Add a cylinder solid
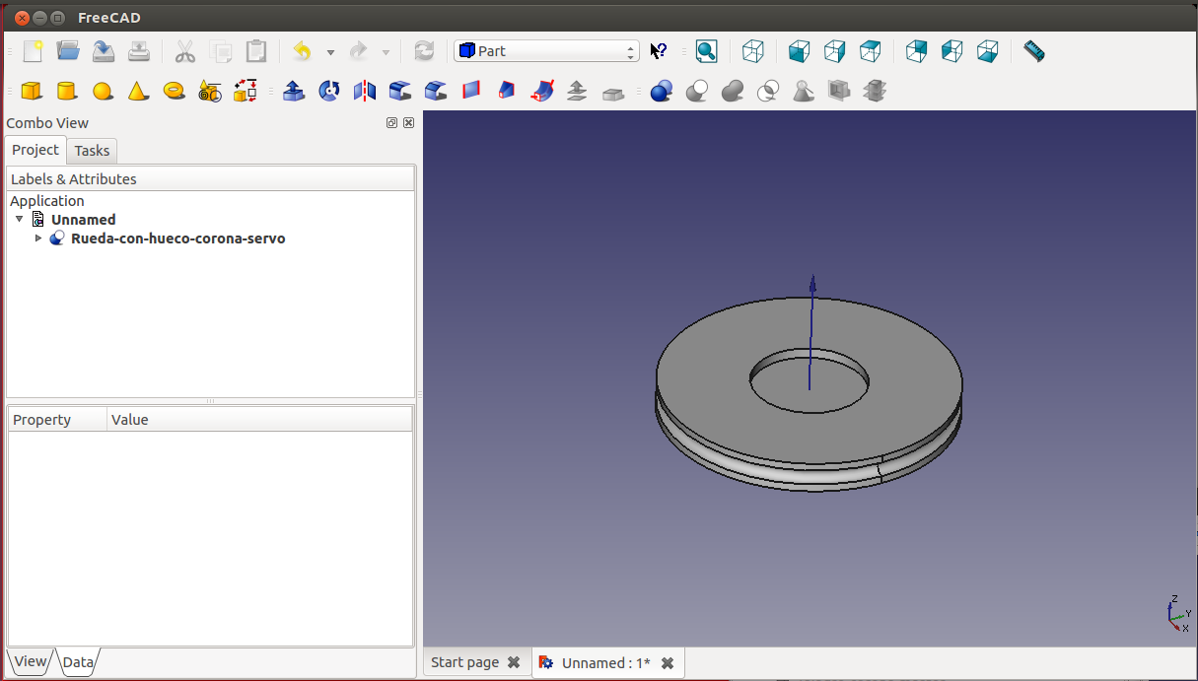This screenshot has width=1198, height=681. click(66, 92)
